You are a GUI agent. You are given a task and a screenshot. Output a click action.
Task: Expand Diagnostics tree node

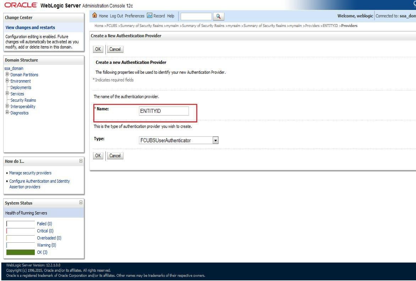point(7,113)
